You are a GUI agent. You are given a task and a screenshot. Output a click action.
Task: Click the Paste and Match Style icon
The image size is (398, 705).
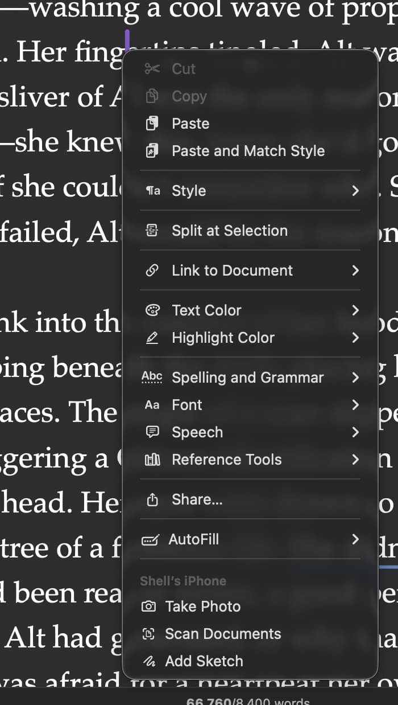point(152,151)
